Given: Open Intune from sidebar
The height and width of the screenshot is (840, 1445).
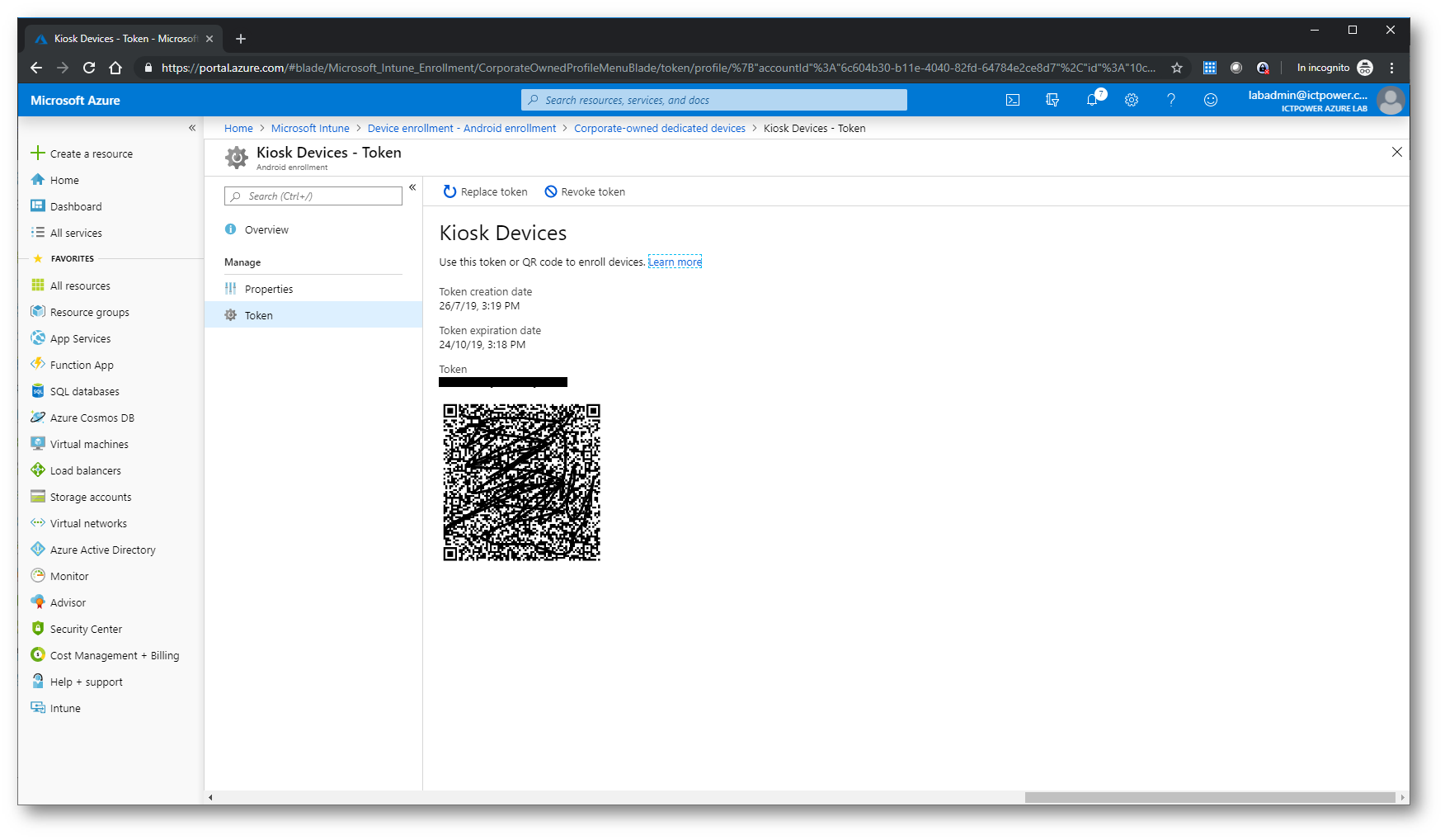Looking at the screenshot, I should (x=65, y=708).
